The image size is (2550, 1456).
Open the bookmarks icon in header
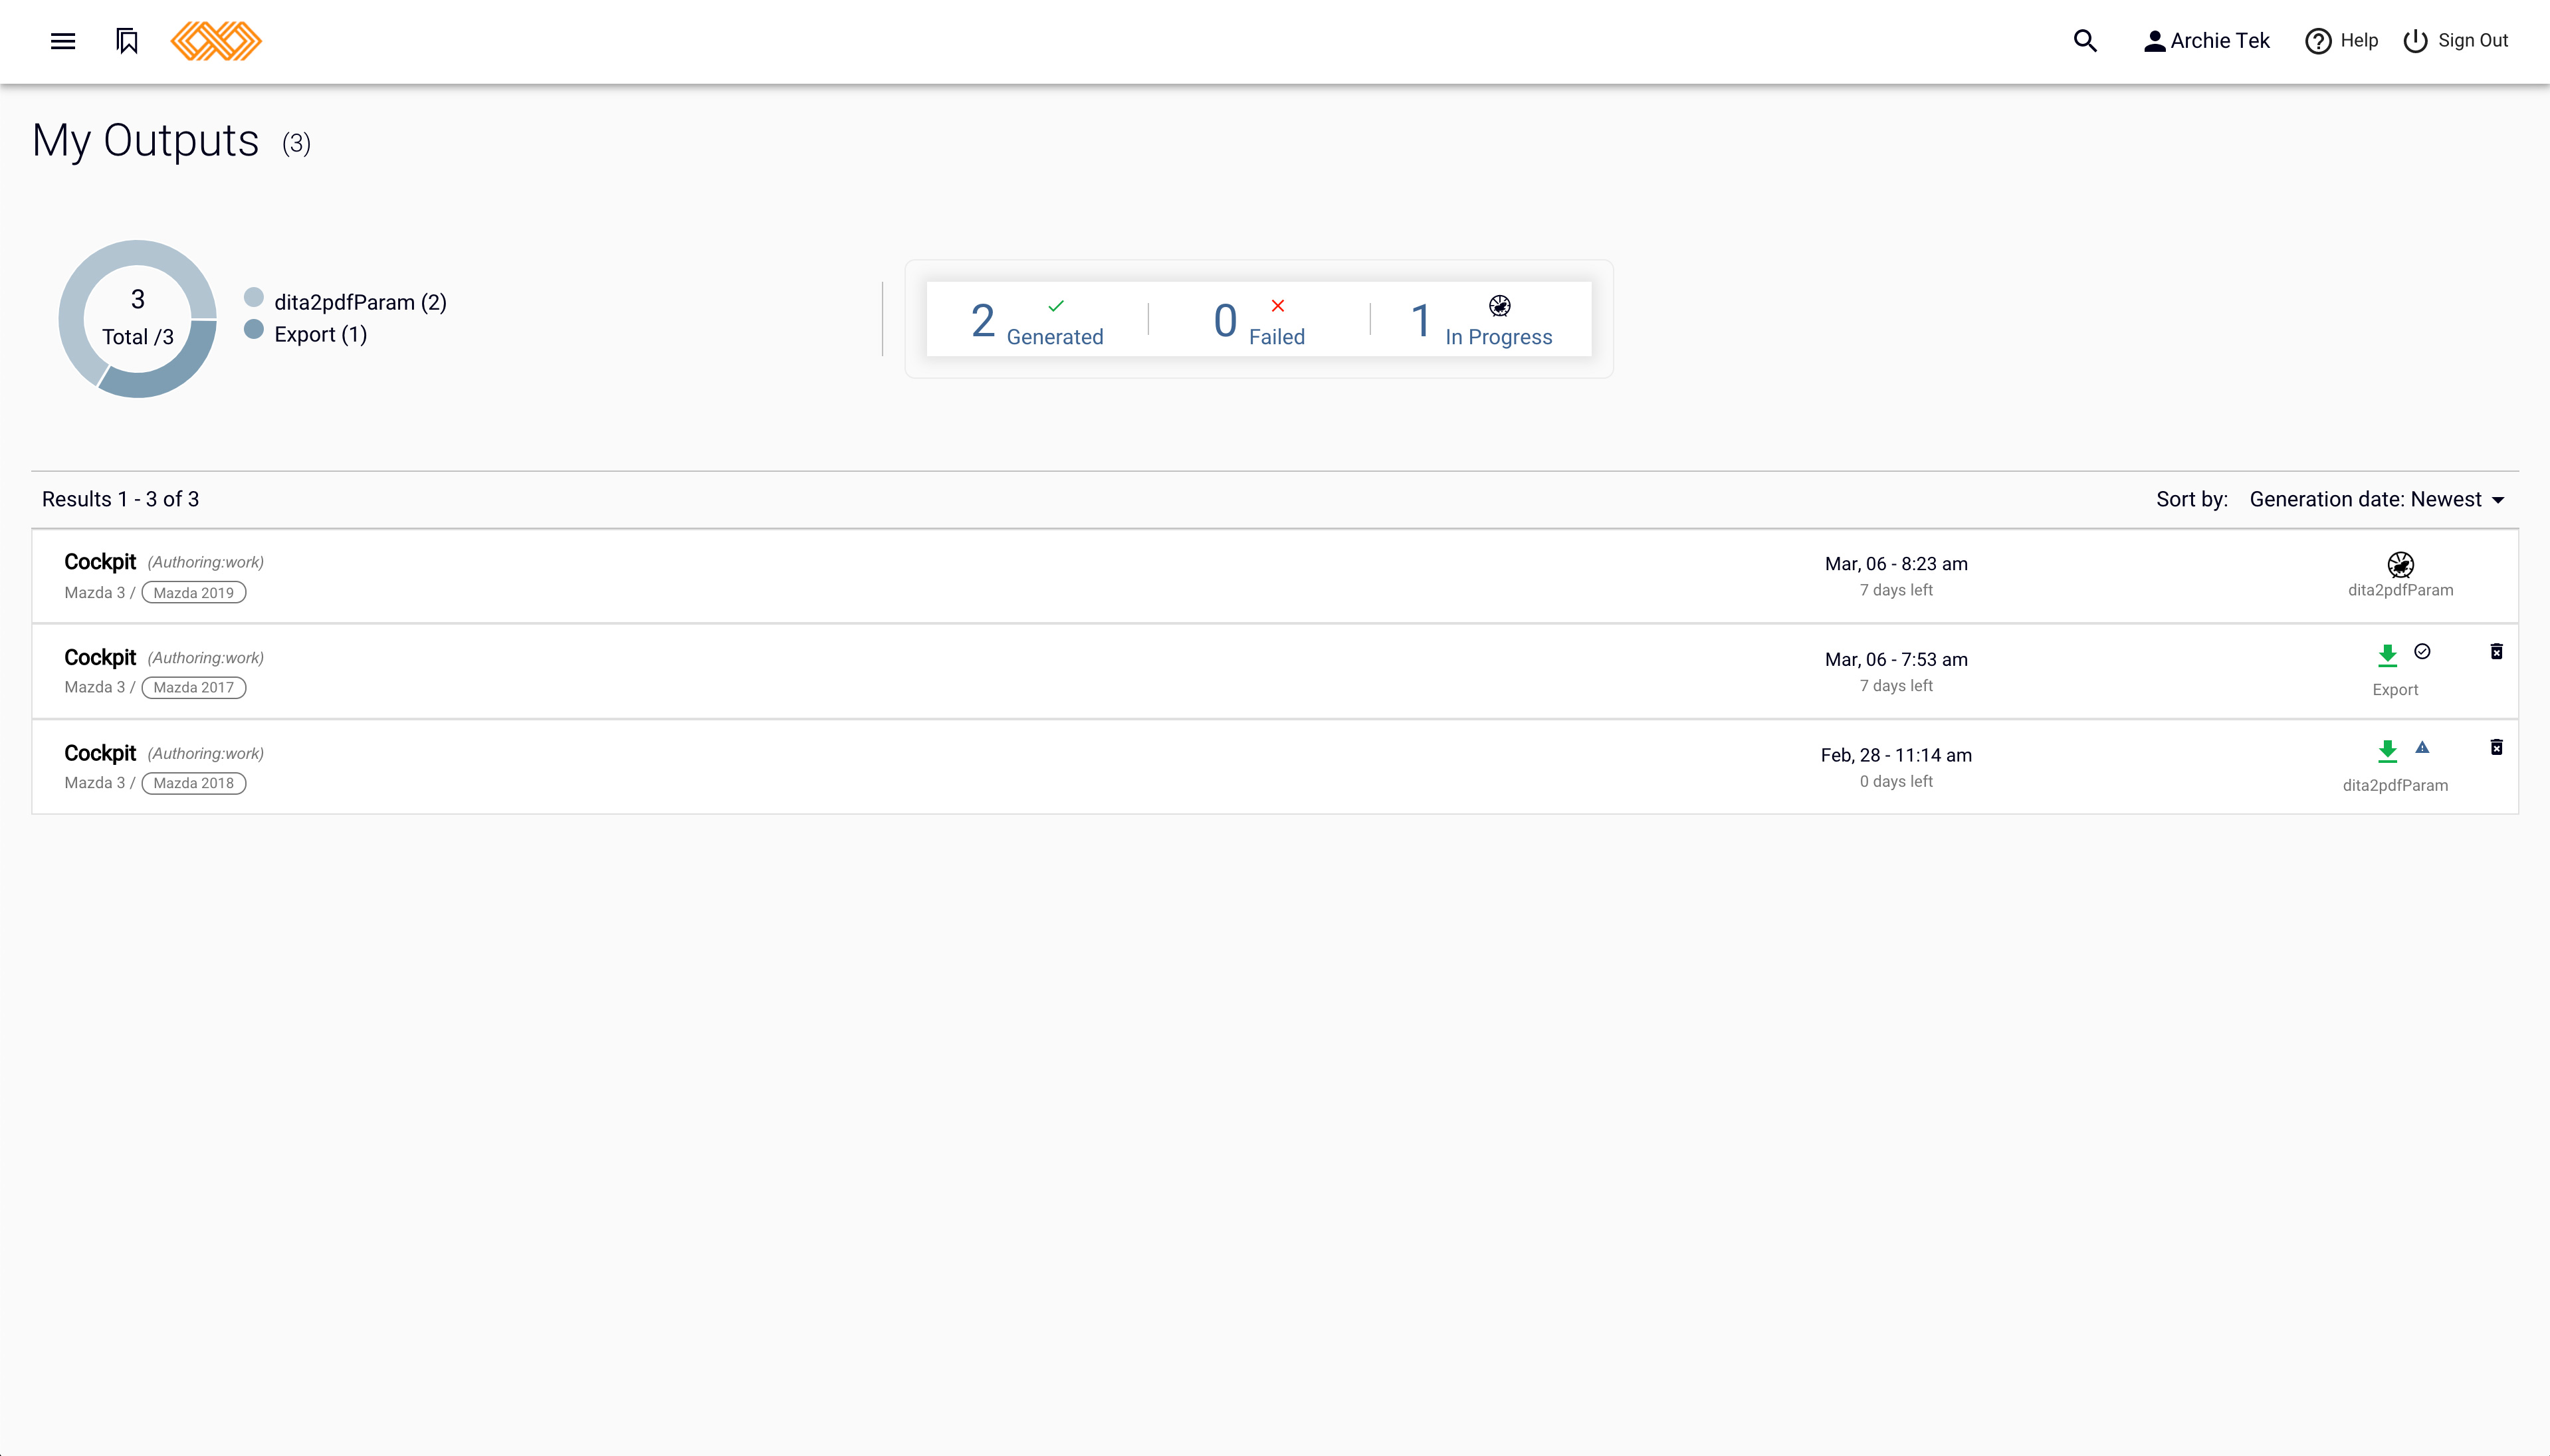pyautogui.click(x=127, y=41)
